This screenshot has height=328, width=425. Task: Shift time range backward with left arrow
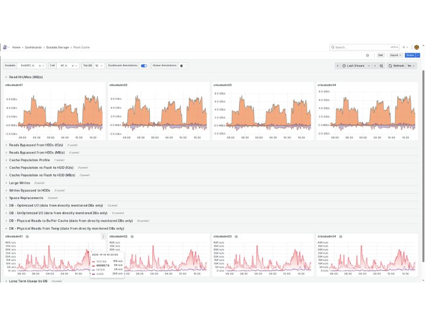point(338,66)
